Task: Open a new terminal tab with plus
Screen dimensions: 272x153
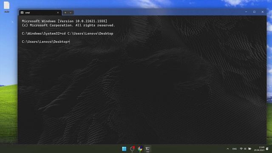Action: point(65,12)
